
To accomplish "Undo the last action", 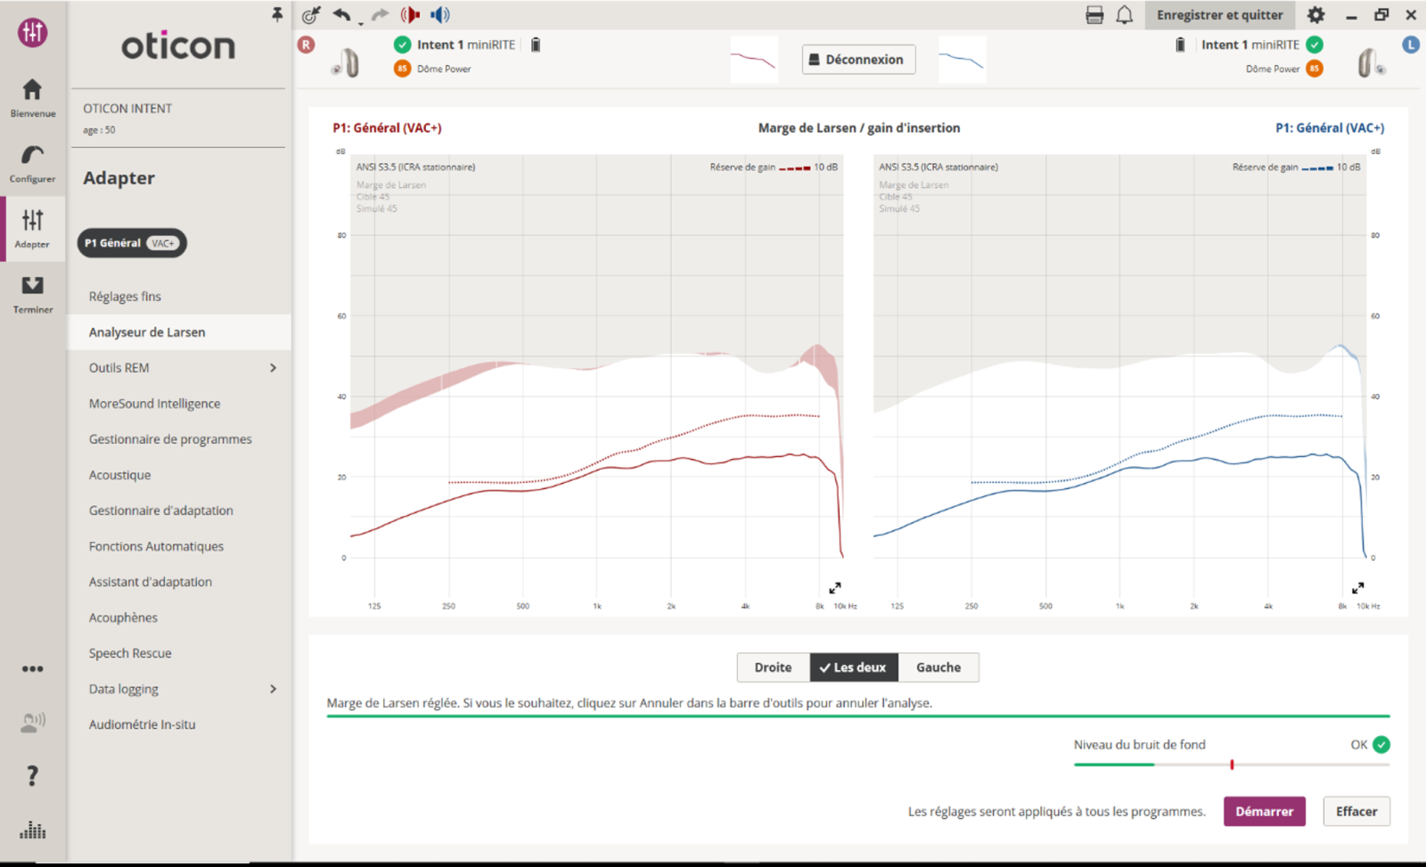I will [x=341, y=14].
